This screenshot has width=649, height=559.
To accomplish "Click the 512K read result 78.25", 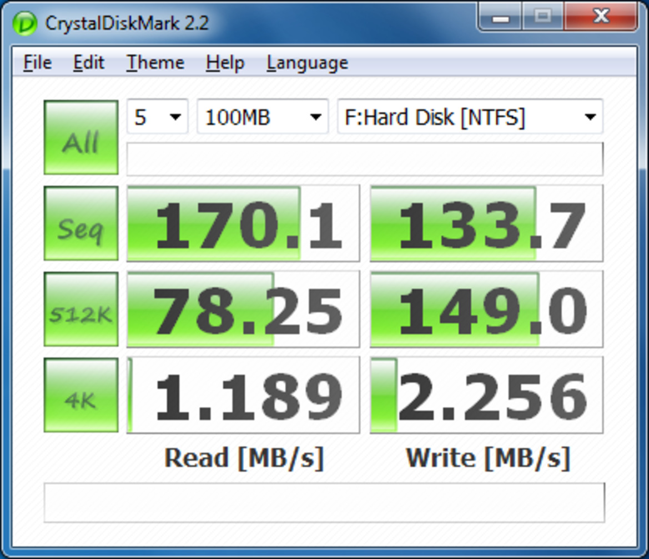I will tap(243, 309).
